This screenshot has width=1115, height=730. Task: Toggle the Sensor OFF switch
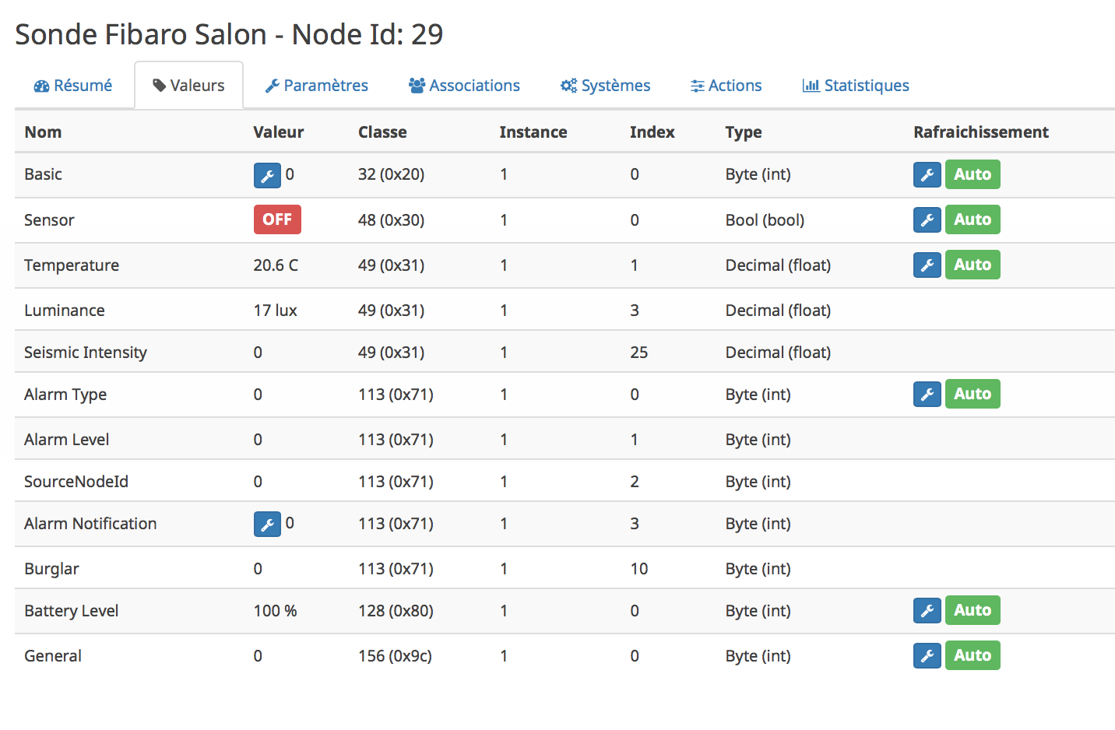coord(277,219)
